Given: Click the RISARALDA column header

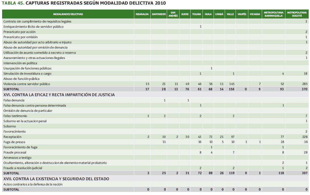Looking at the screenshot, I should (x=142, y=14).
